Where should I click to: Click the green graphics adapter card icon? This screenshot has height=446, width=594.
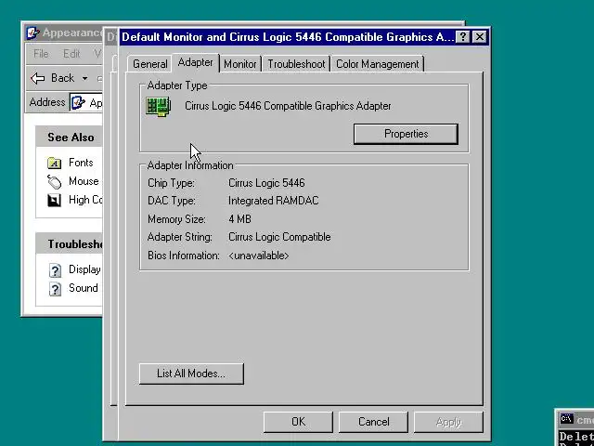point(158,107)
